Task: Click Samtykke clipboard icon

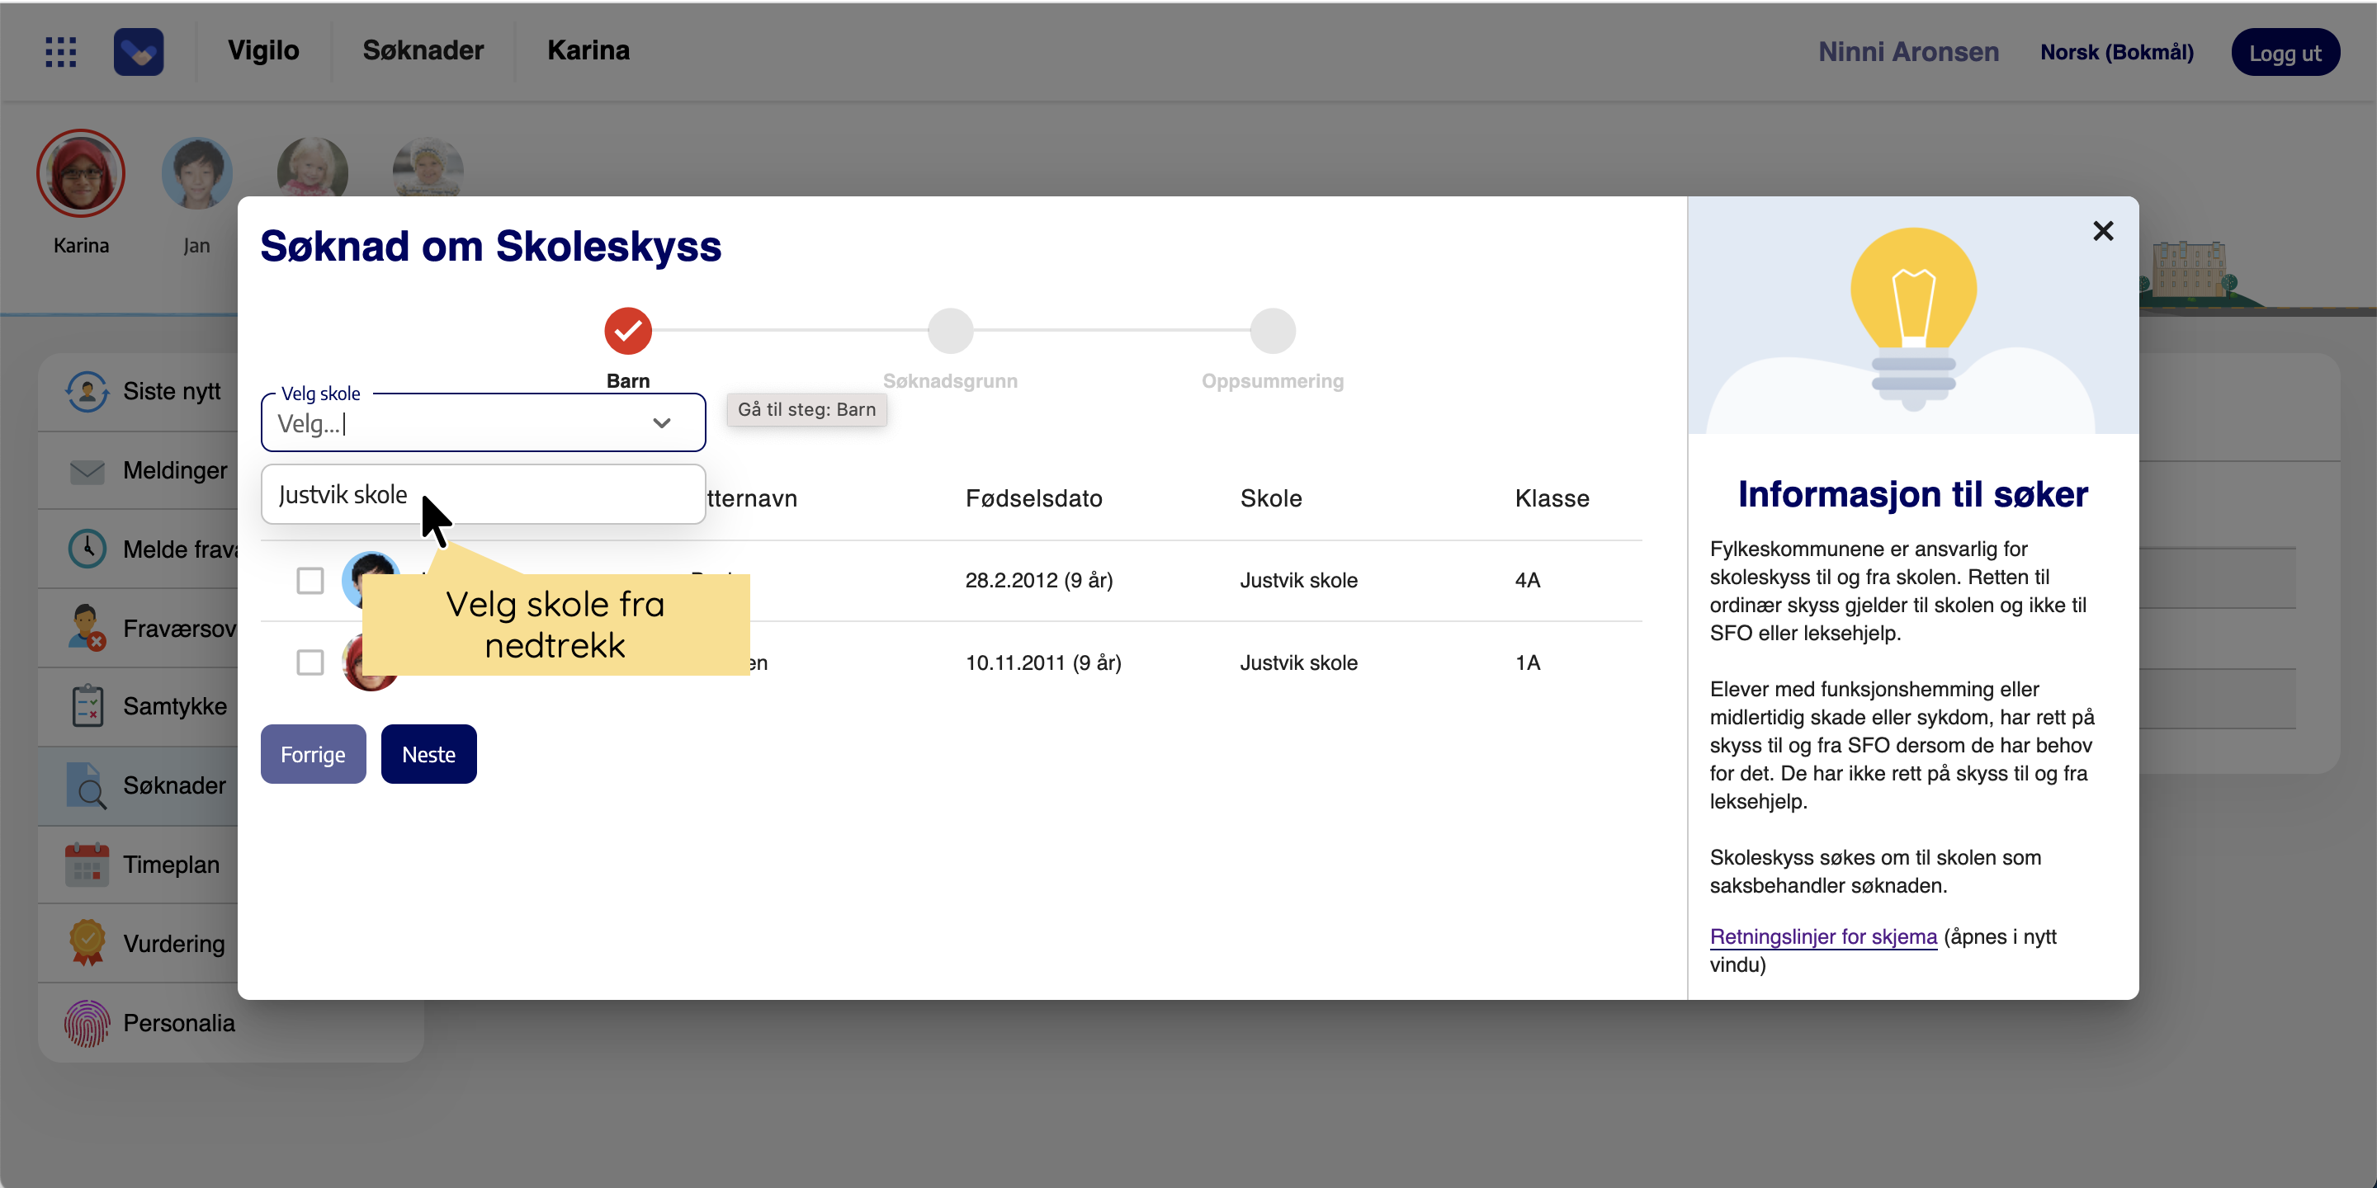Action: point(87,706)
